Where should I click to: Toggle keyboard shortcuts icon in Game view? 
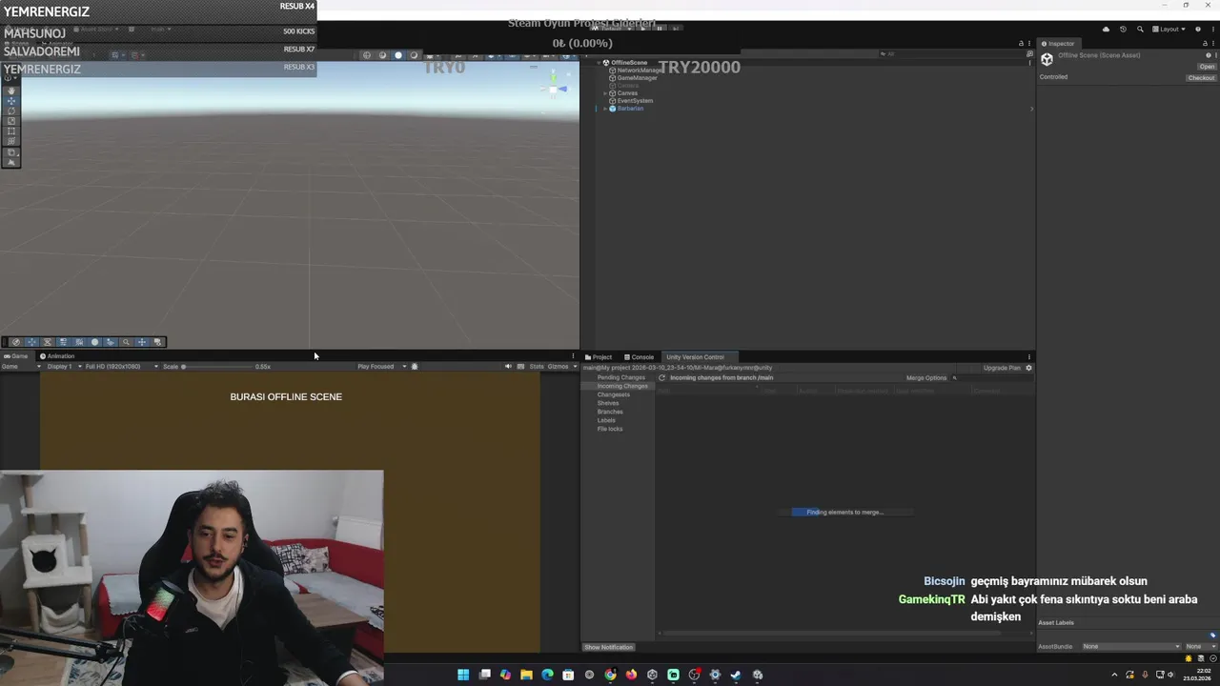click(x=520, y=366)
